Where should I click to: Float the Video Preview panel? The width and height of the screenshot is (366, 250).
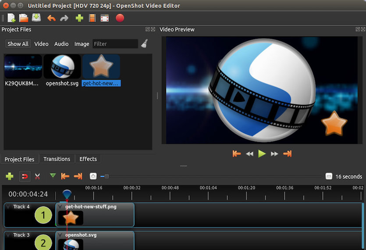pos(358,29)
